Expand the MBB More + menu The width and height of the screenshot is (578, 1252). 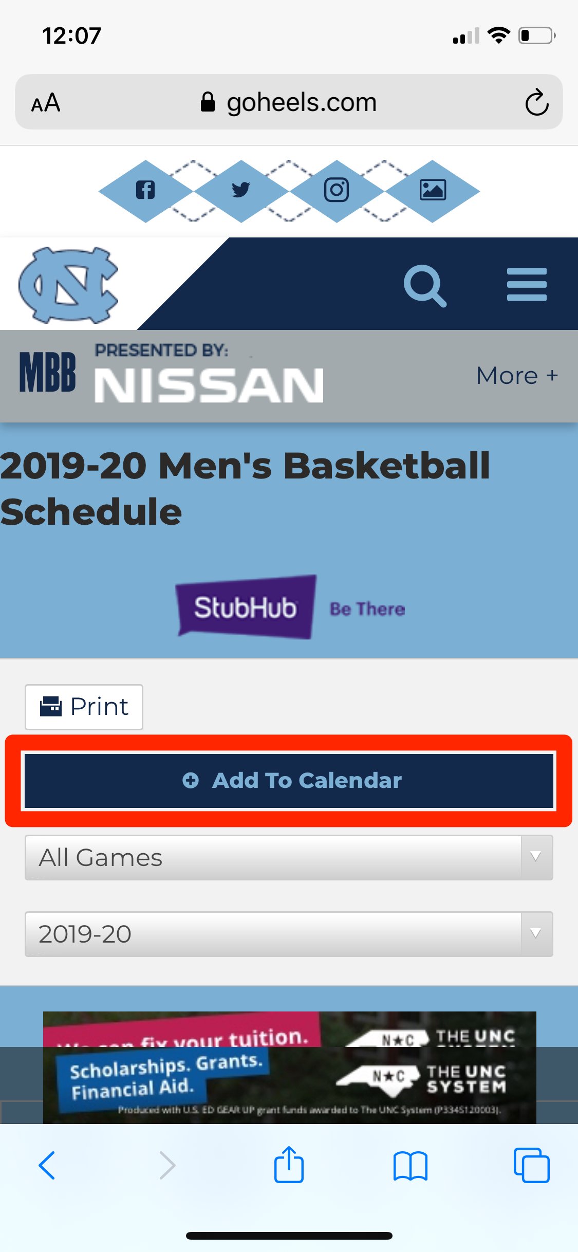pyautogui.click(x=516, y=376)
